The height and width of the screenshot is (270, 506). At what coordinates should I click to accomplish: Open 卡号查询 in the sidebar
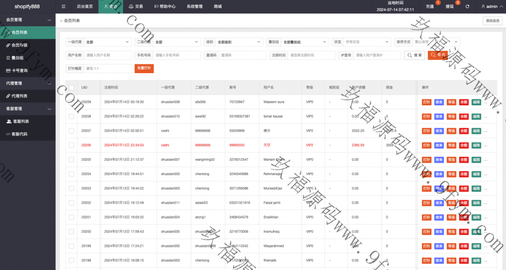(x=19, y=70)
